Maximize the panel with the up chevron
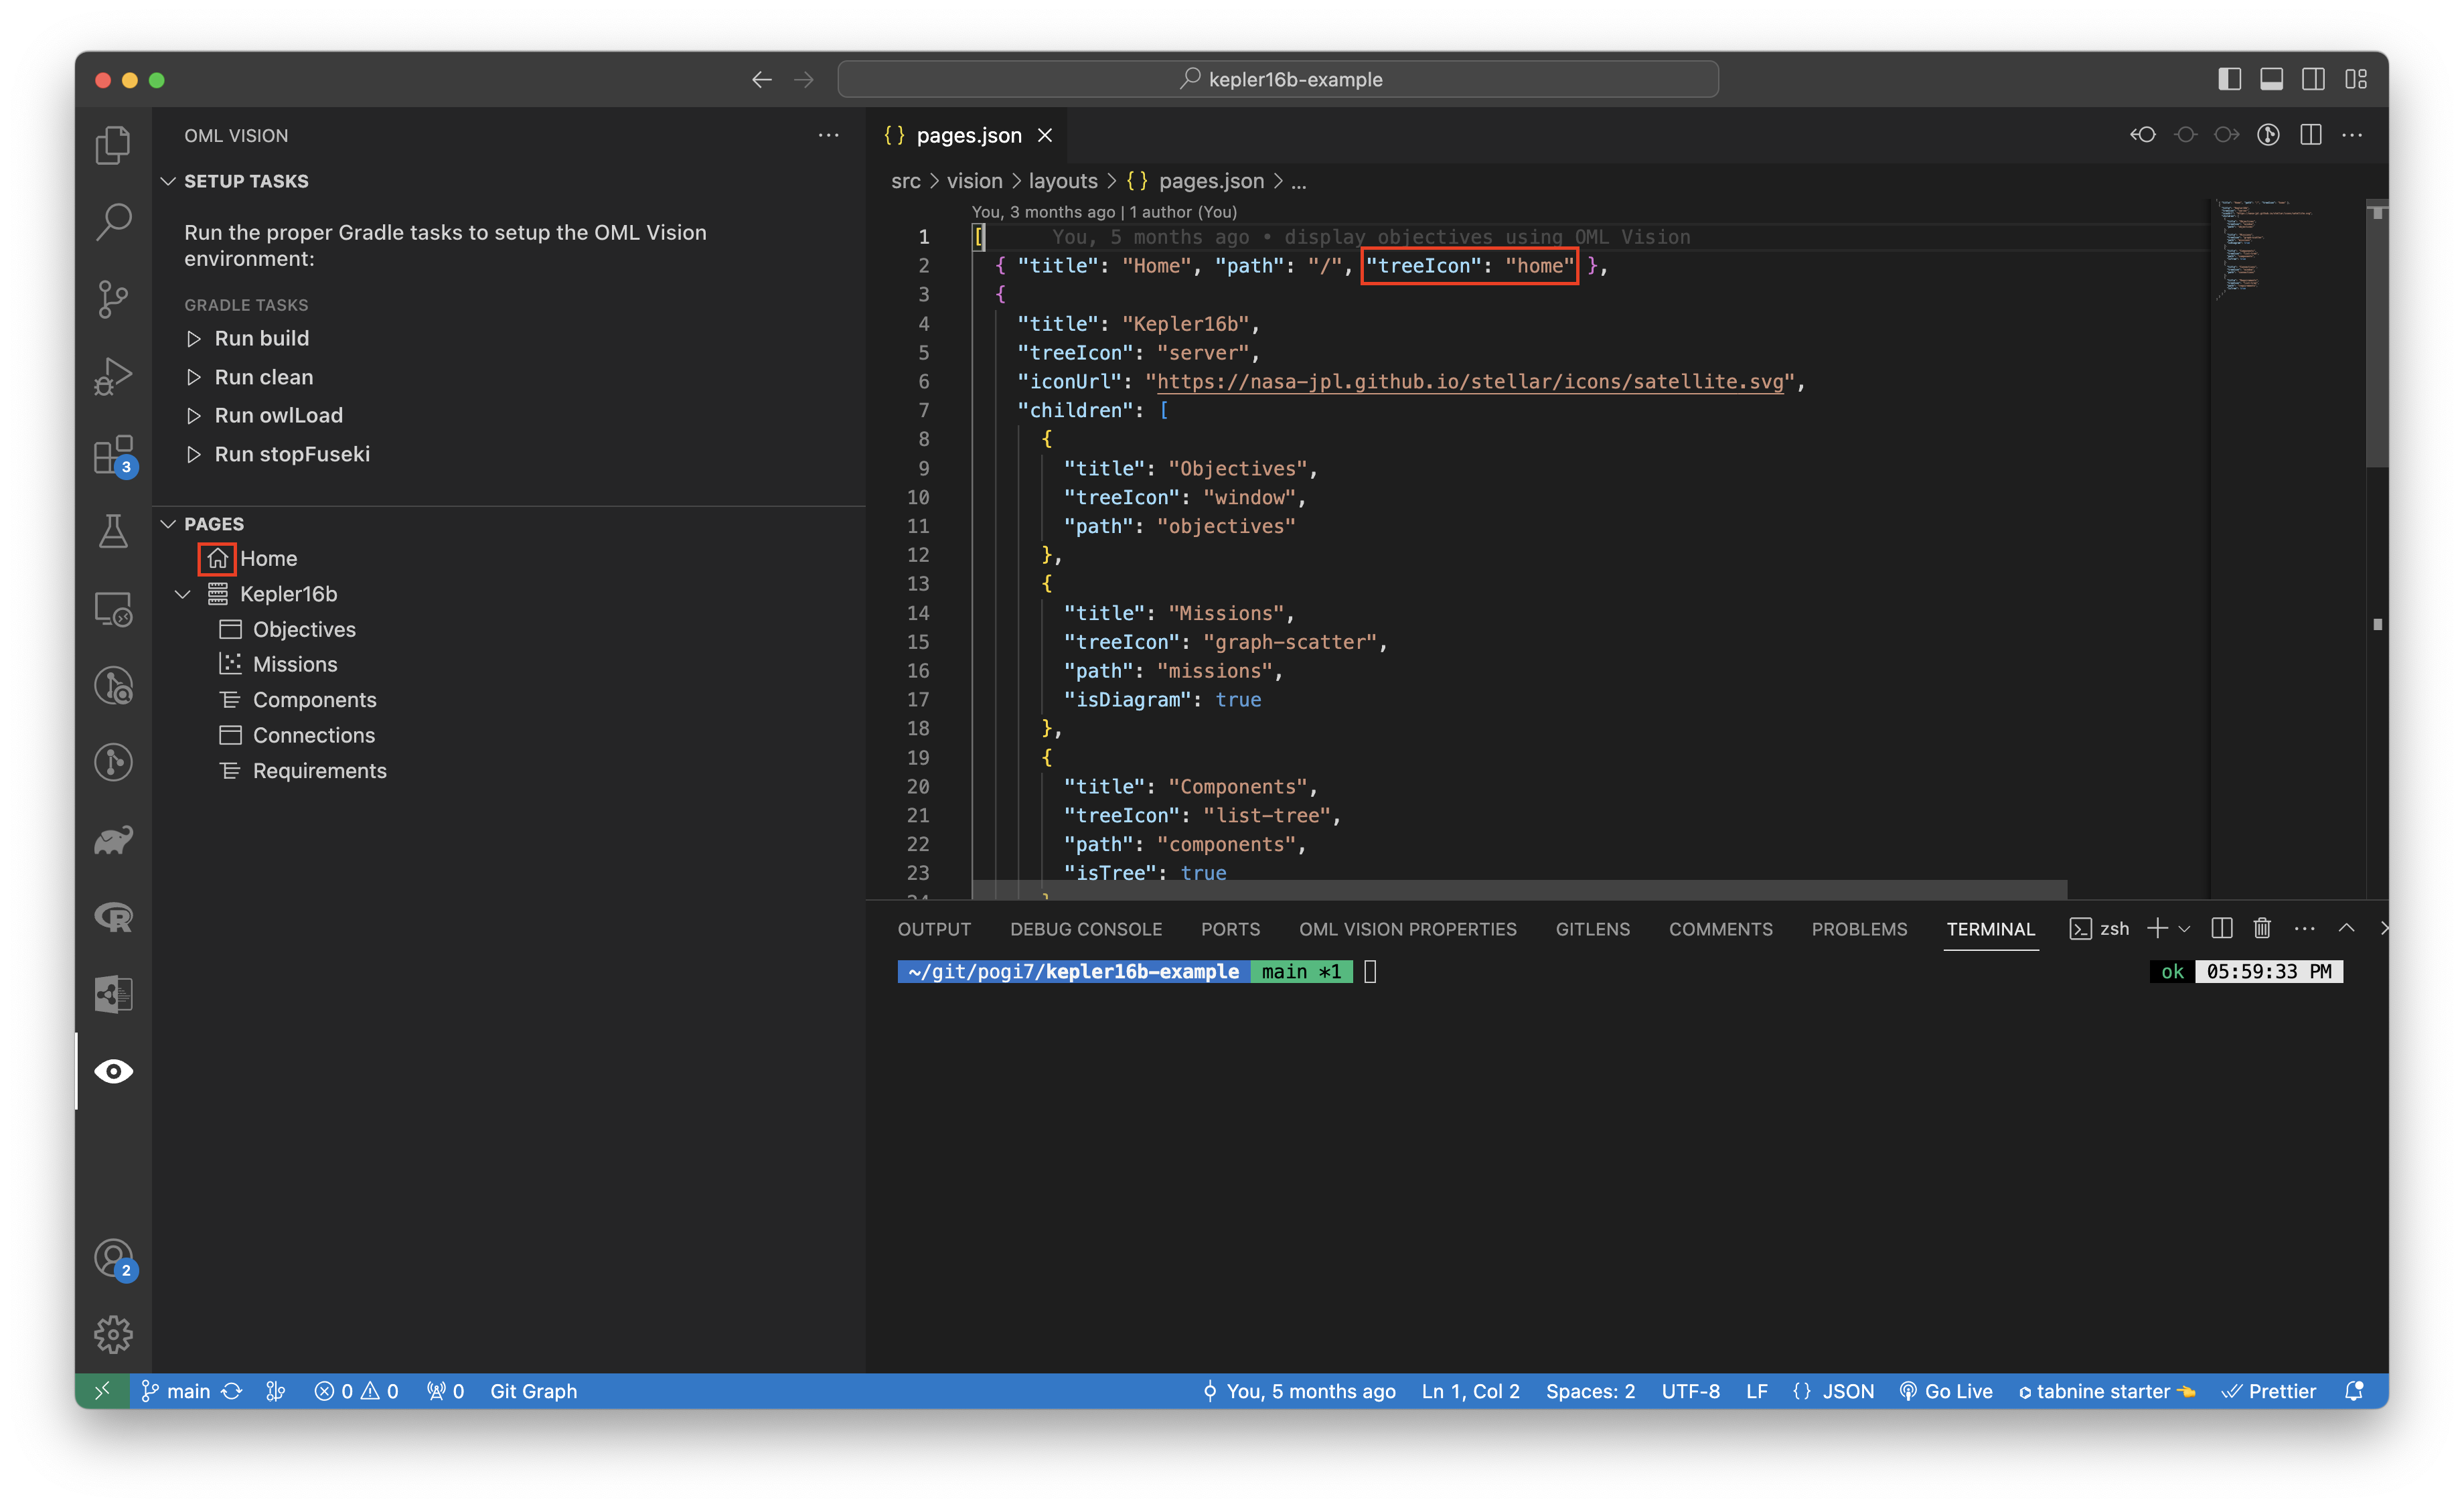 [x=2346, y=928]
